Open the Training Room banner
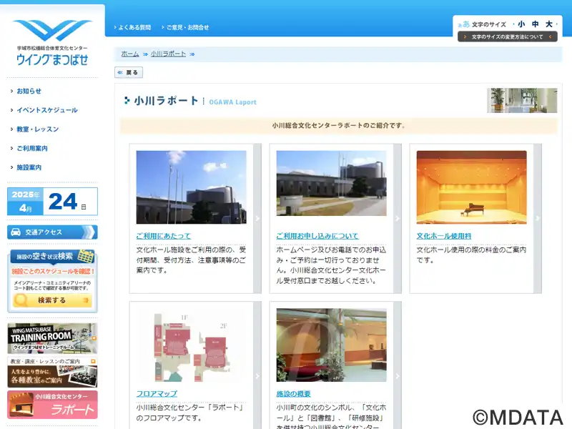Image resolution: width=572 pixels, height=429 pixels. coord(52,338)
